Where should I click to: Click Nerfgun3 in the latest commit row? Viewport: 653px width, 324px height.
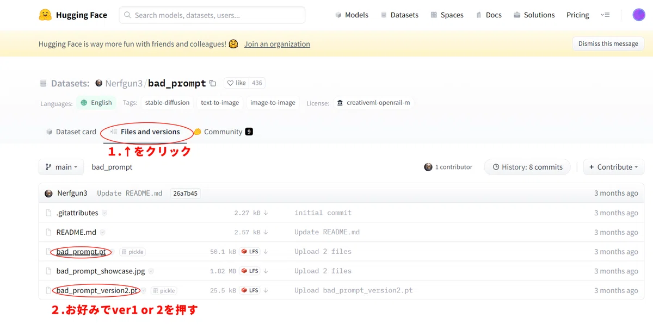click(x=72, y=193)
